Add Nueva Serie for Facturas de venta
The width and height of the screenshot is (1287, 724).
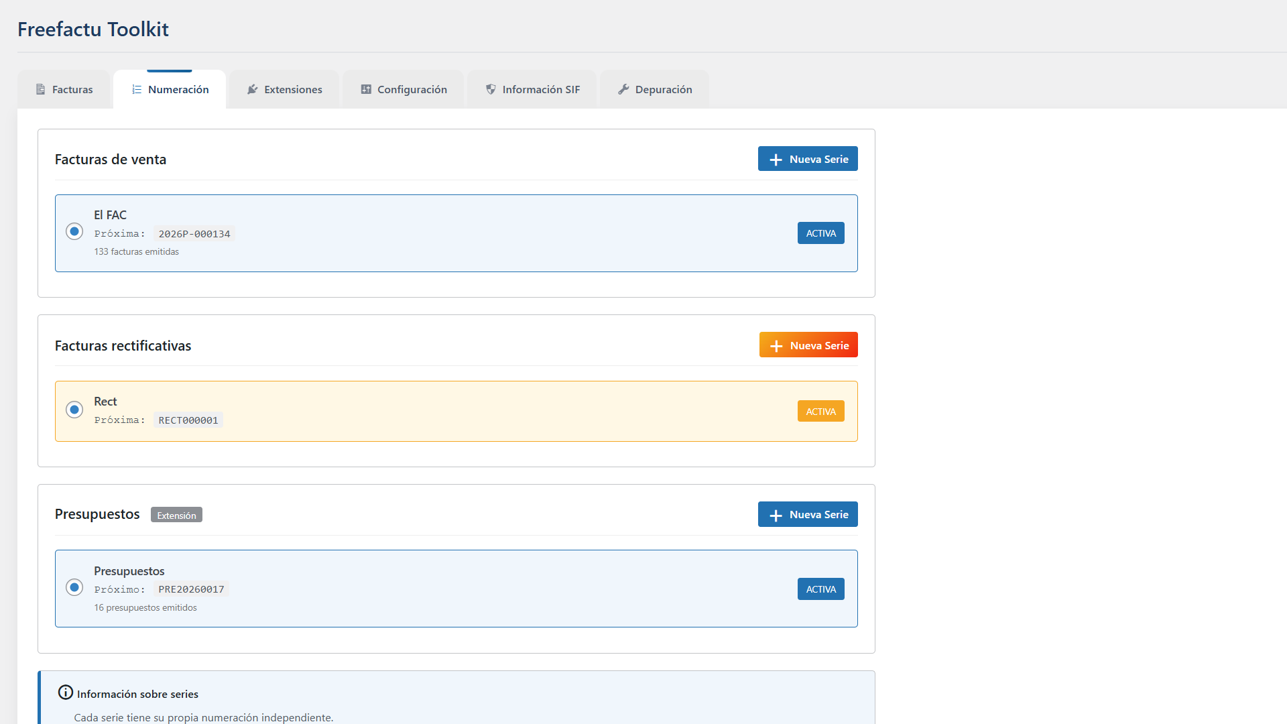coord(808,159)
